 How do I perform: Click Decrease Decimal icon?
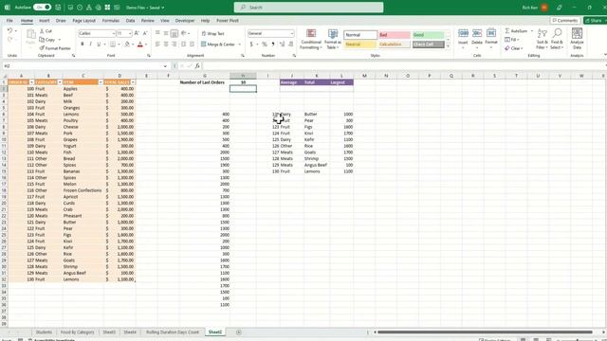click(291, 45)
